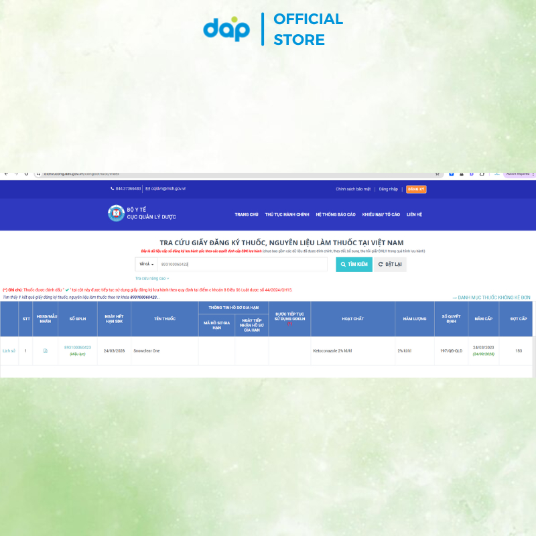Screen dimensions: 536x536
Task: Click the cqldvn@moh.gov.vn email link
Action: click(167, 189)
